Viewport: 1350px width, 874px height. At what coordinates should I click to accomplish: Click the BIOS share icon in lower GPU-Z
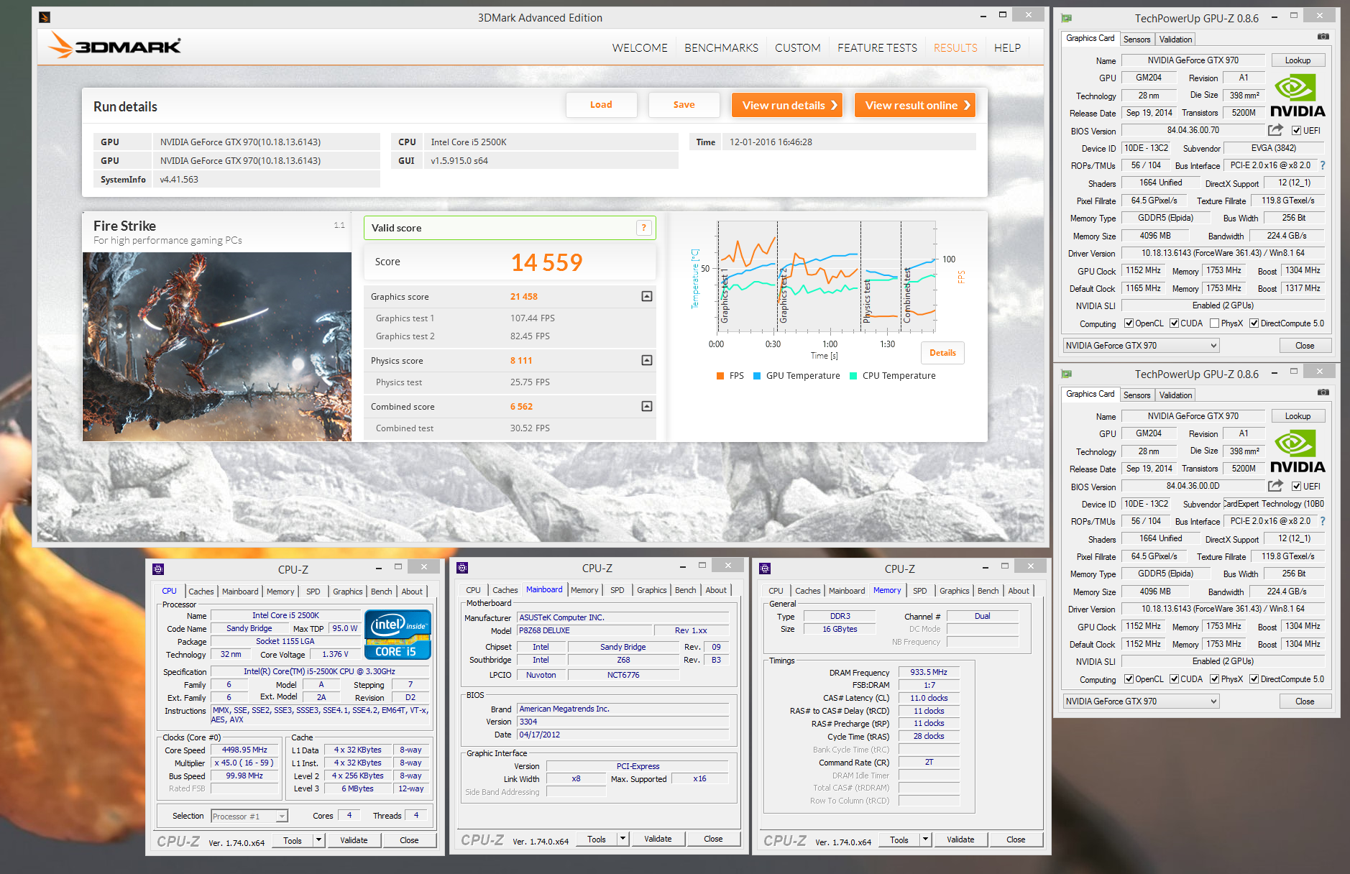tap(1275, 486)
